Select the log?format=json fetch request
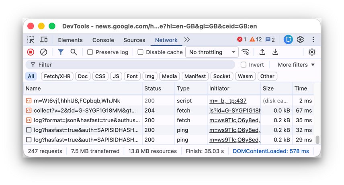Image resolution: width=344 pixels, height=185 pixels. coord(169,120)
